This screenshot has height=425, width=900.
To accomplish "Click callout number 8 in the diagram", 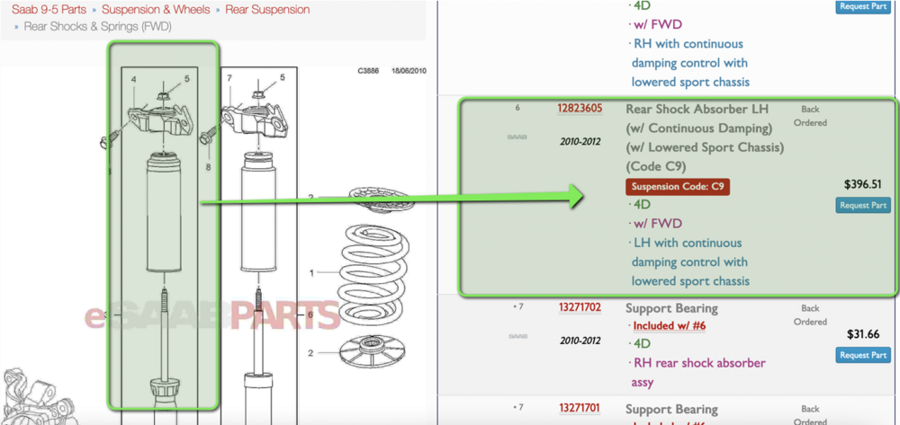I will click(208, 167).
